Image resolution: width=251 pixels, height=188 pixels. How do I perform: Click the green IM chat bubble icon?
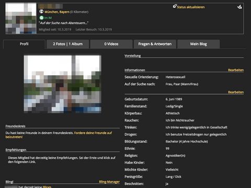[41, 18]
